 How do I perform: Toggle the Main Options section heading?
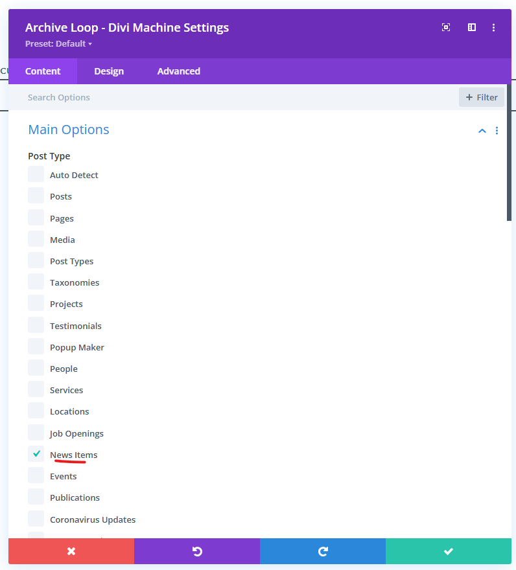(x=69, y=130)
